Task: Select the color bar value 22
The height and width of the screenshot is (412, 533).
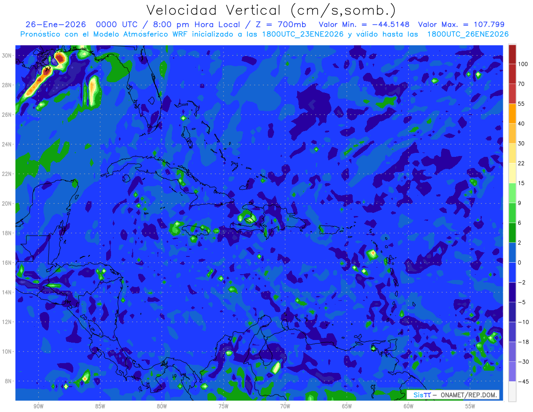Action: tap(522, 164)
